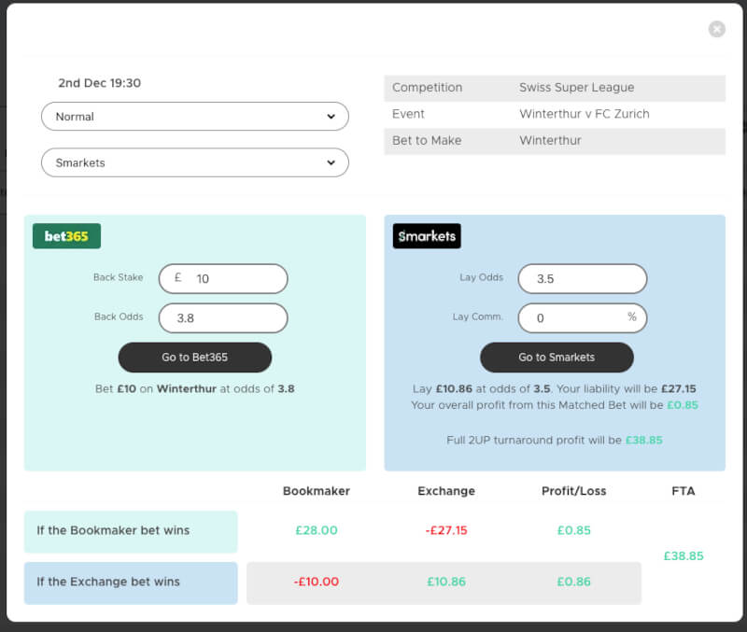The height and width of the screenshot is (632, 747).
Task: Click the bet365 logo
Action: tap(66, 236)
